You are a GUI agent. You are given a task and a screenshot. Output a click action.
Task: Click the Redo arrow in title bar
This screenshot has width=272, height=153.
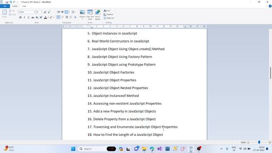14,2
